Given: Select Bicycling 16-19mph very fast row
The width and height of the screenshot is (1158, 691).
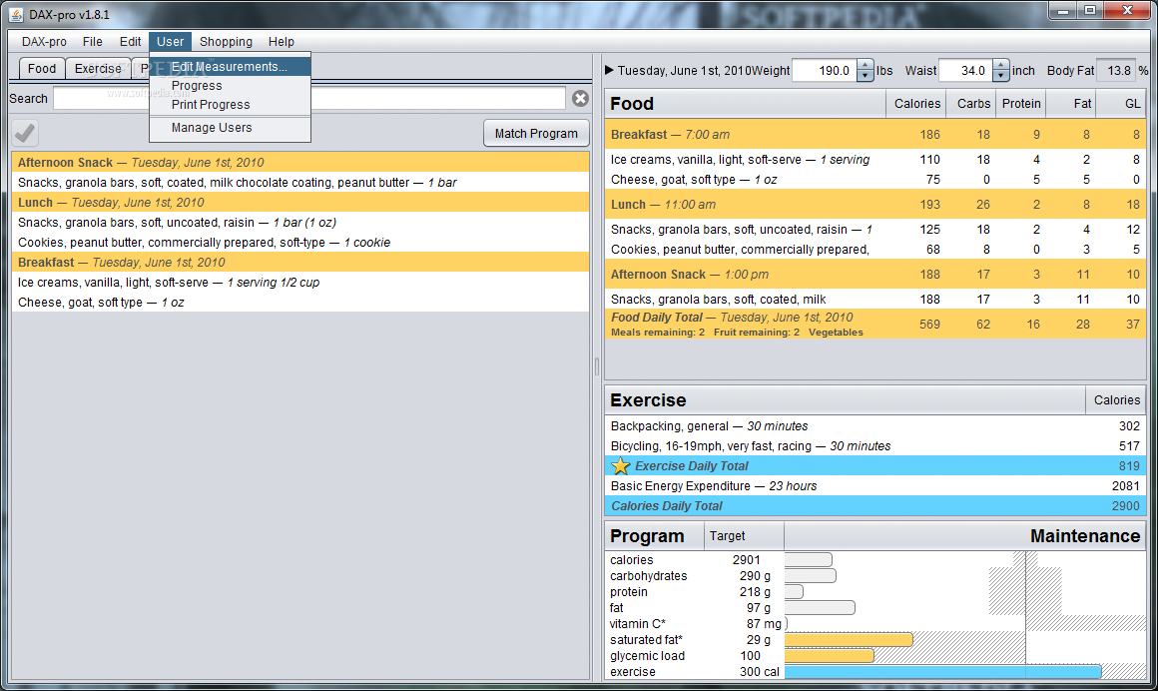Looking at the screenshot, I should pyautogui.click(x=875, y=446).
